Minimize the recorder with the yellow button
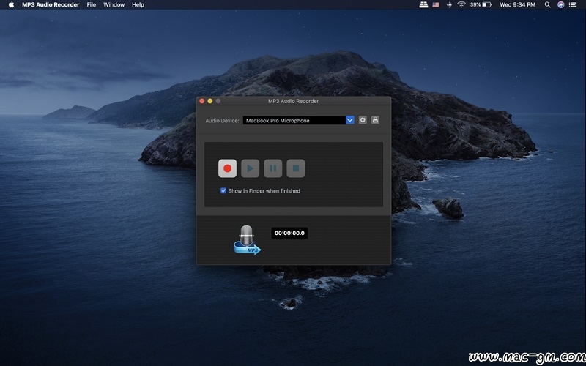The height and width of the screenshot is (366, 586). (x=210, y=101)
